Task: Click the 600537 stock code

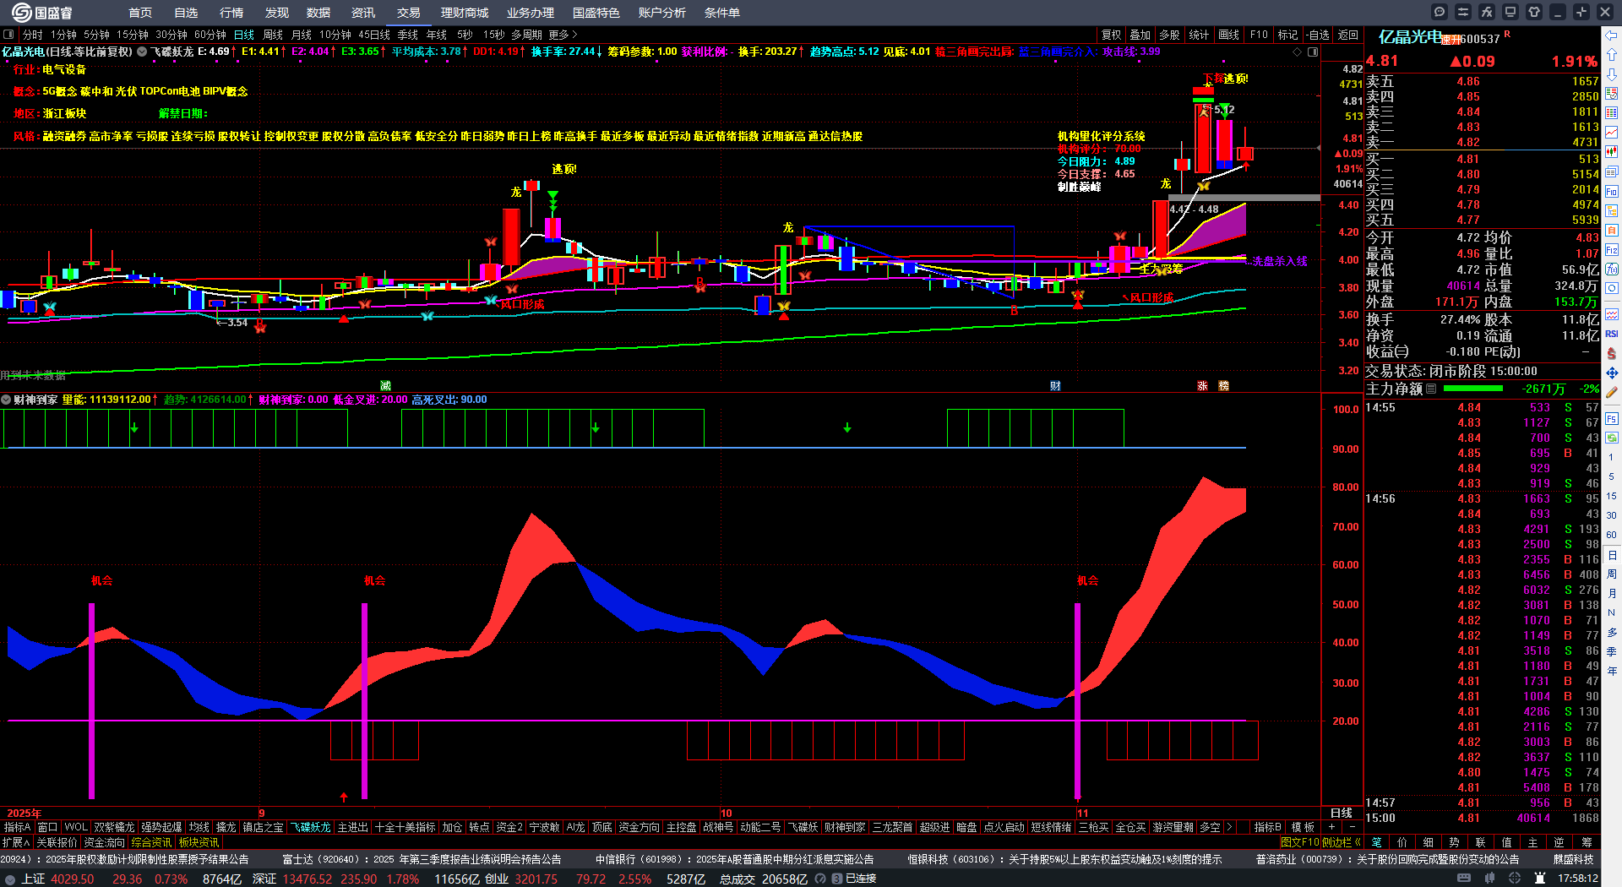Action: click(1479, 39)
